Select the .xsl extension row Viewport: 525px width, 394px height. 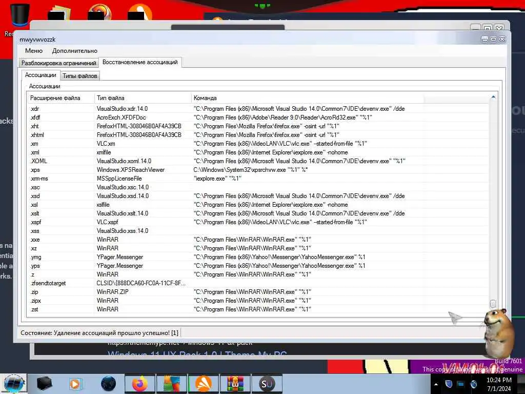coord(258,204)
